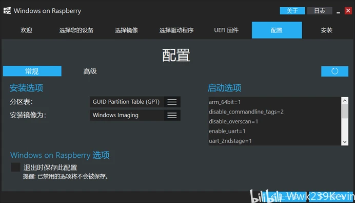The height and width of the screenshot is (203, 355).
Task: Switch to the 选择镜像 tab
Action: coord(126,30)
